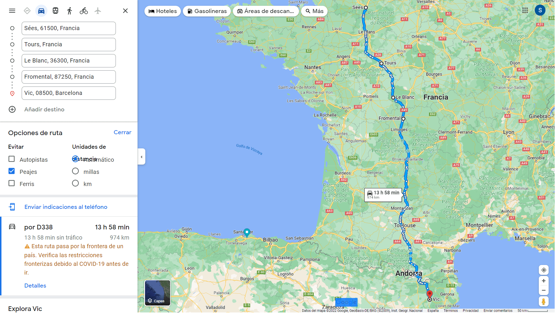
Task: Click Cerrar route options link
Action: [x=122, y=132]
